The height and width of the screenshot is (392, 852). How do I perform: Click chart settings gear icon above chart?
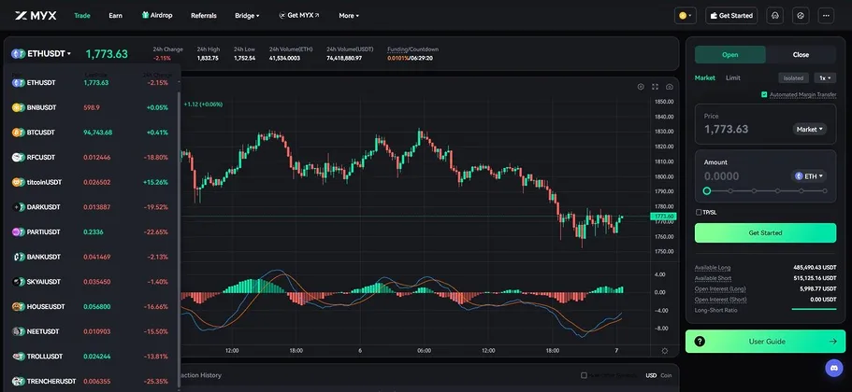point(641,87)
